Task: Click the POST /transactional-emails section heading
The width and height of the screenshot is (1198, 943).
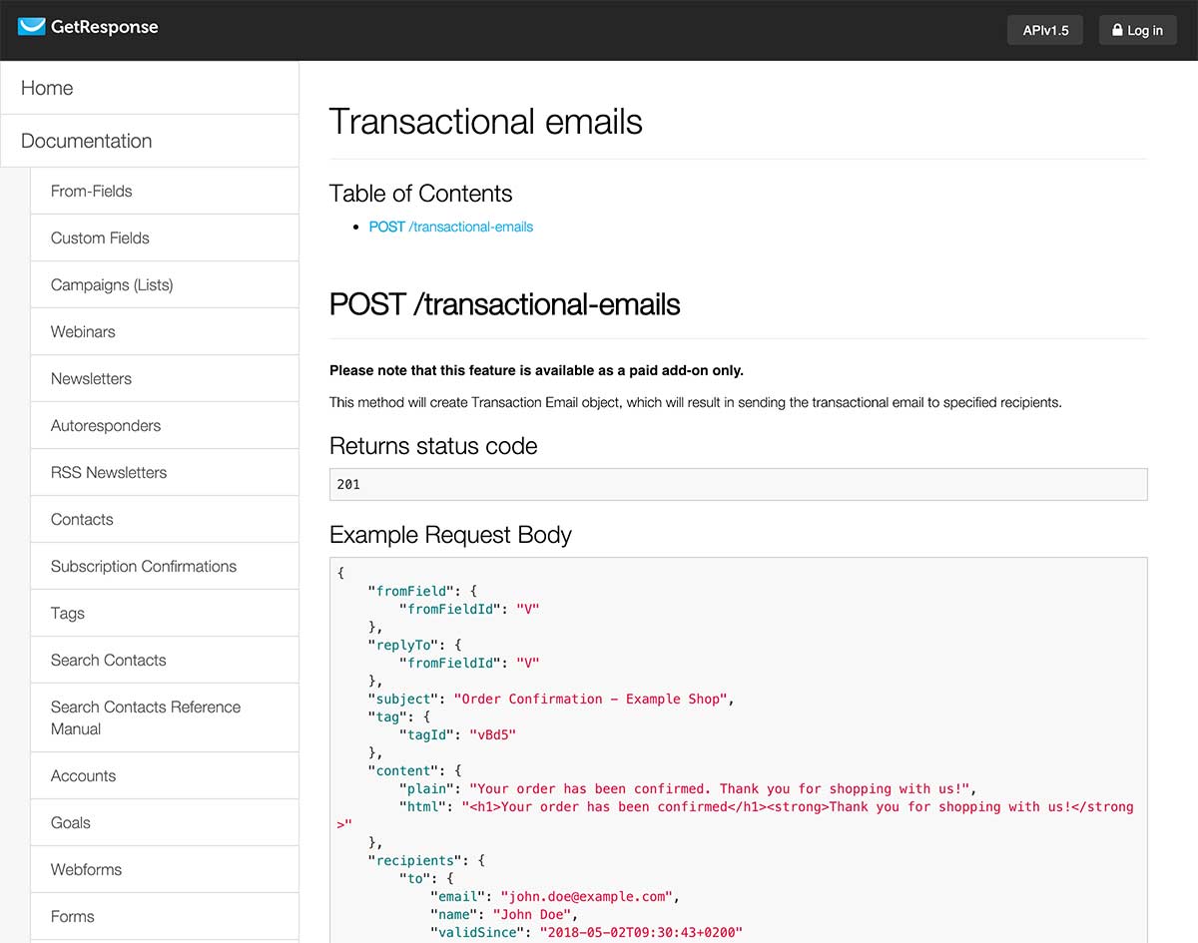Action: [x=505, y=304]
